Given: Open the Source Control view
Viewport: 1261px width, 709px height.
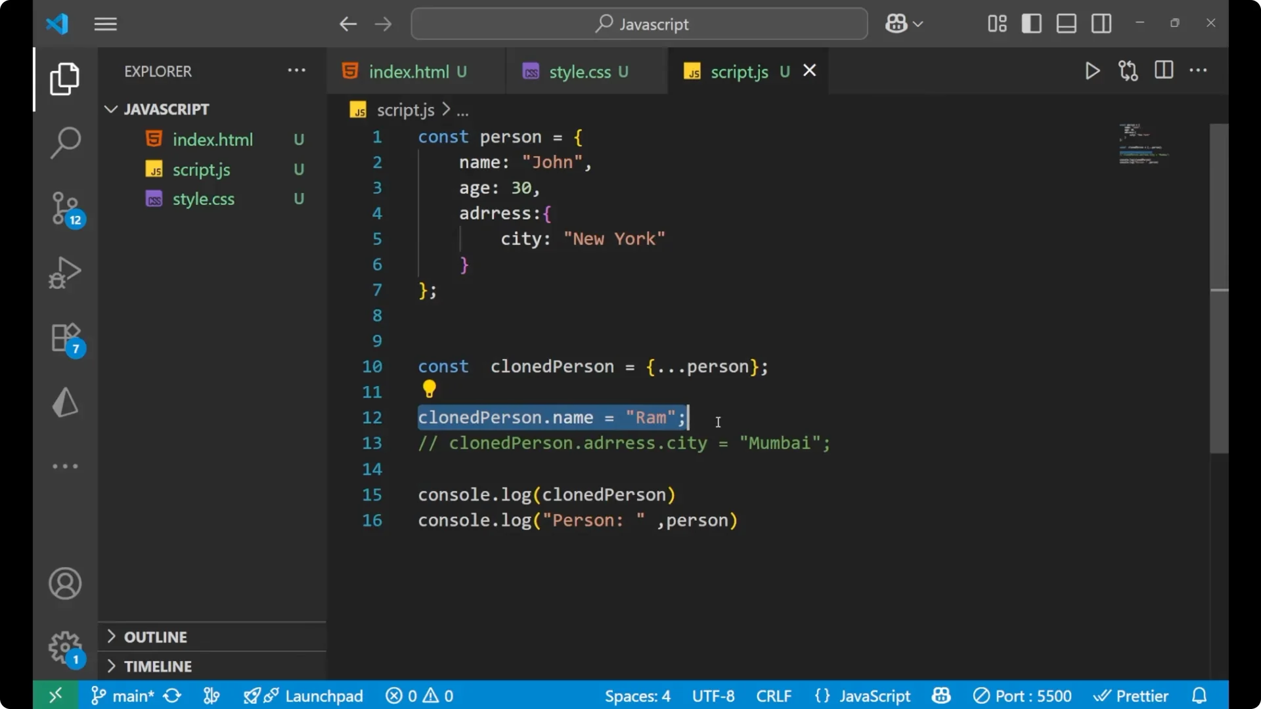Looking at the screenshot, I should (x=64, y=207).
